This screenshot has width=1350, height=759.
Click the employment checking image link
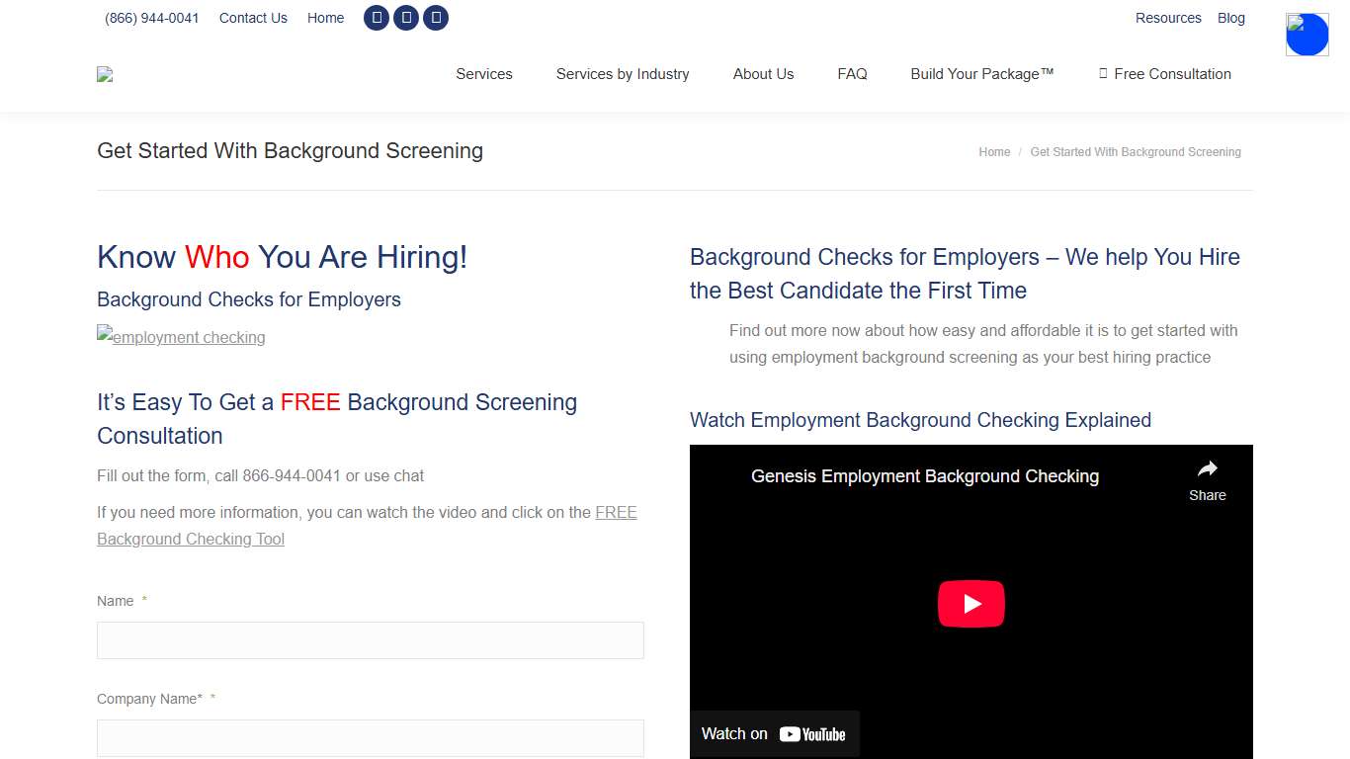[181, 337]
